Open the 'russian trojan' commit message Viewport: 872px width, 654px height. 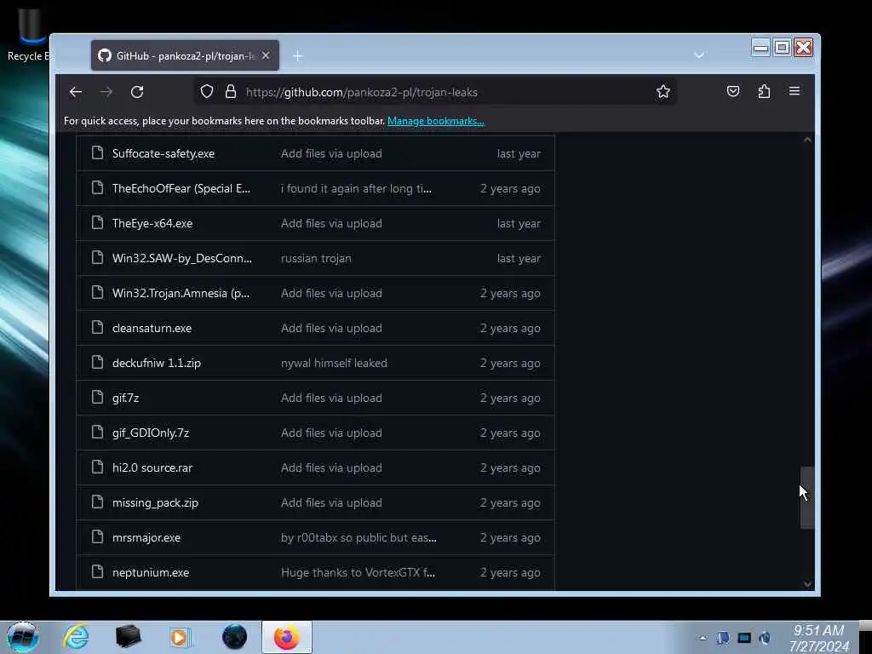coord(316,259)
